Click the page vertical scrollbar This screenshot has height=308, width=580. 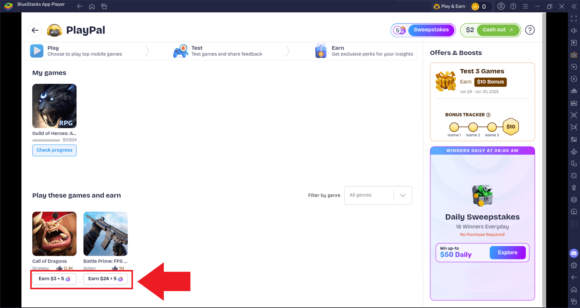pyautogui.click(x=544, y=160)
